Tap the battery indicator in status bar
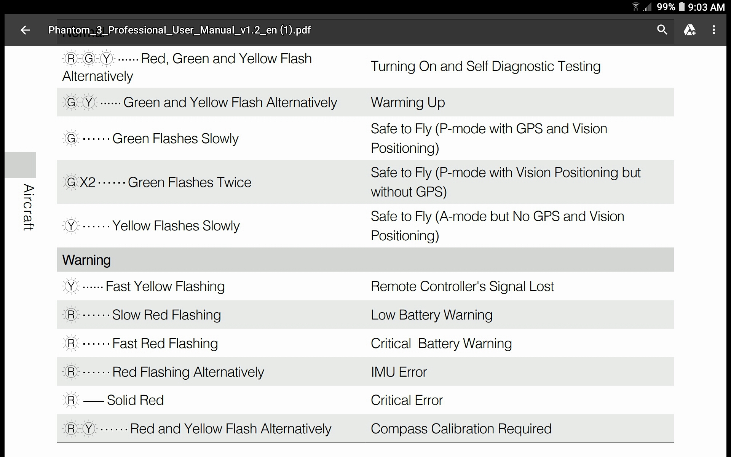This screenshot has height=457, width=731. pos(682,7)
